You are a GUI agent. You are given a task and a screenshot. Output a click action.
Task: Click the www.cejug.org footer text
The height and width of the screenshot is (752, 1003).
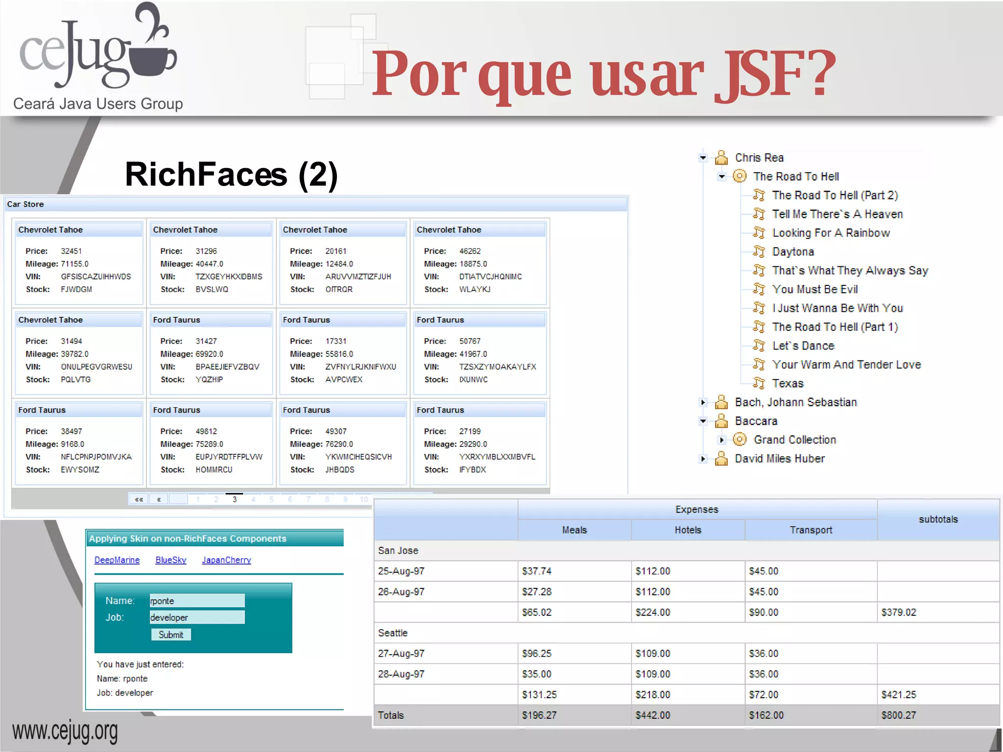coord(65,731)
